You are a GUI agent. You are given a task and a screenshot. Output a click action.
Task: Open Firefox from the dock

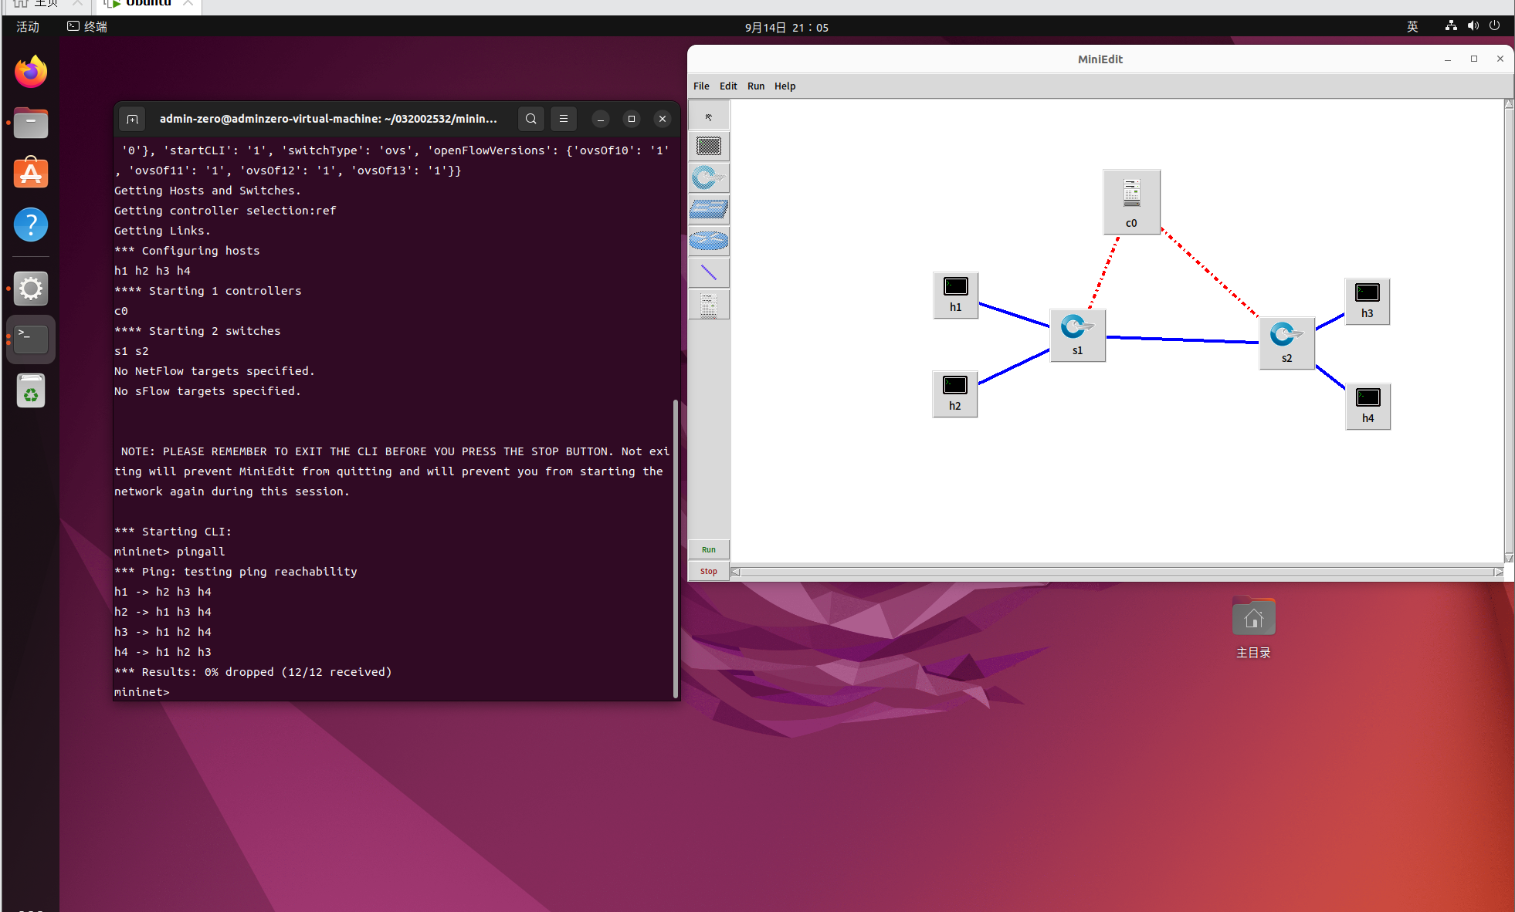(31, 73)
